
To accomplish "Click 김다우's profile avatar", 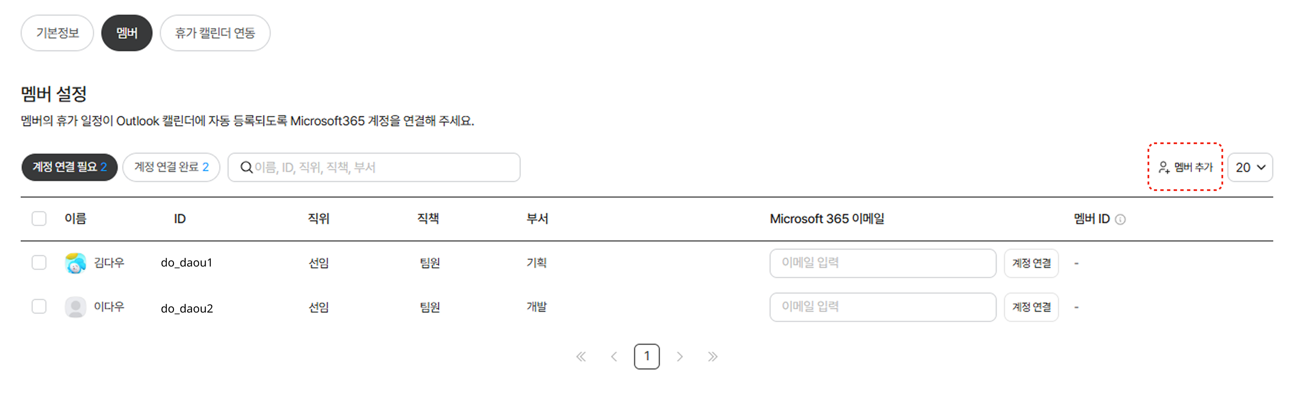I will (x=76, y=263).
